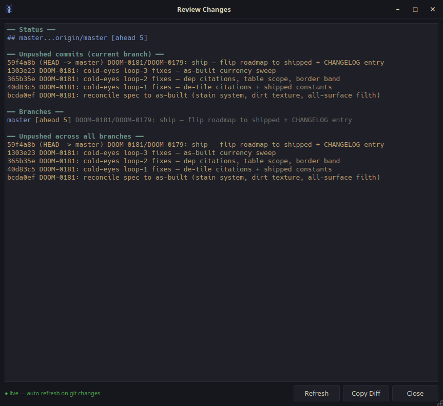Screen dimensions: 443x406
Task: Click Unpushed commits (current branch) header
Action: pyautogui.click(x=85, y=54)
